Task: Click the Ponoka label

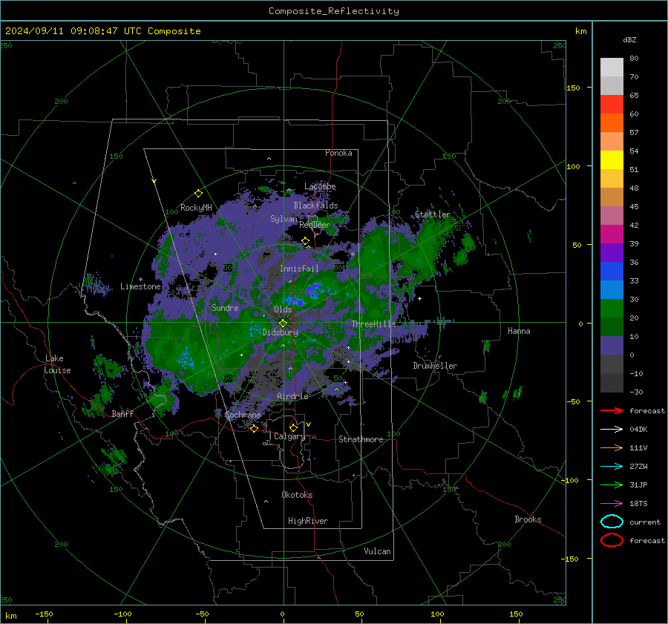Action: pos(338,153)
